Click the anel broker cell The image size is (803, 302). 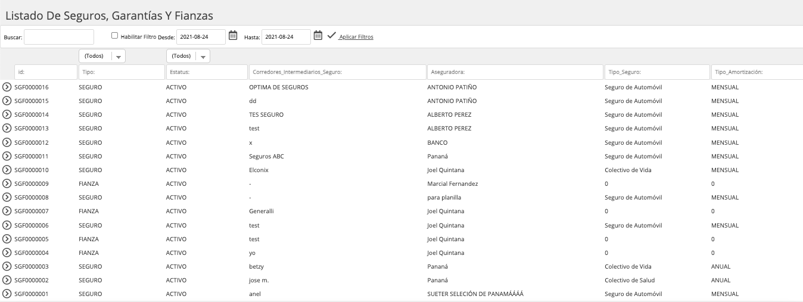[x=255, y=294]
